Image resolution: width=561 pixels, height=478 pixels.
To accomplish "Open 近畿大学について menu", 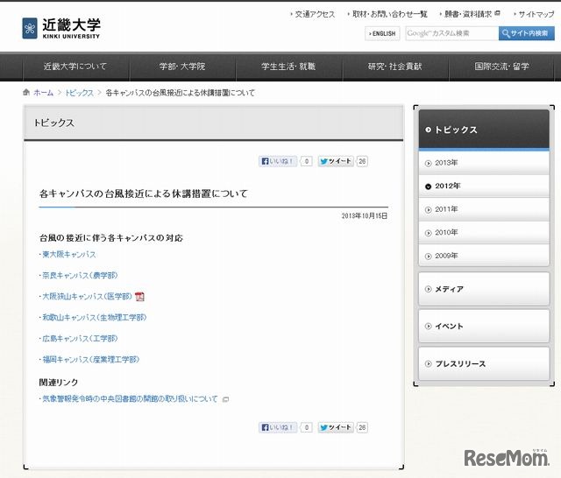I will [75, 67].
